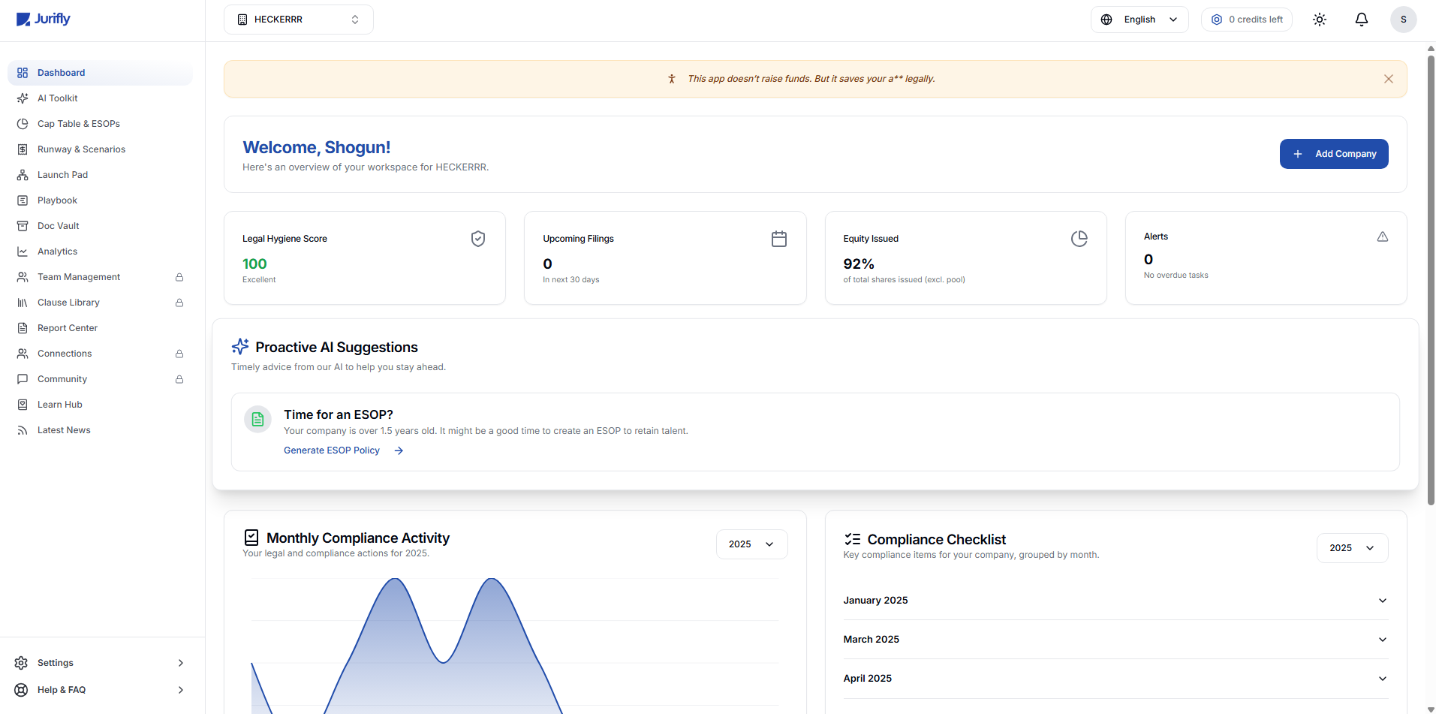
Task: Open Cap Table & ESOPs page
Action: (x=79, y=124)
